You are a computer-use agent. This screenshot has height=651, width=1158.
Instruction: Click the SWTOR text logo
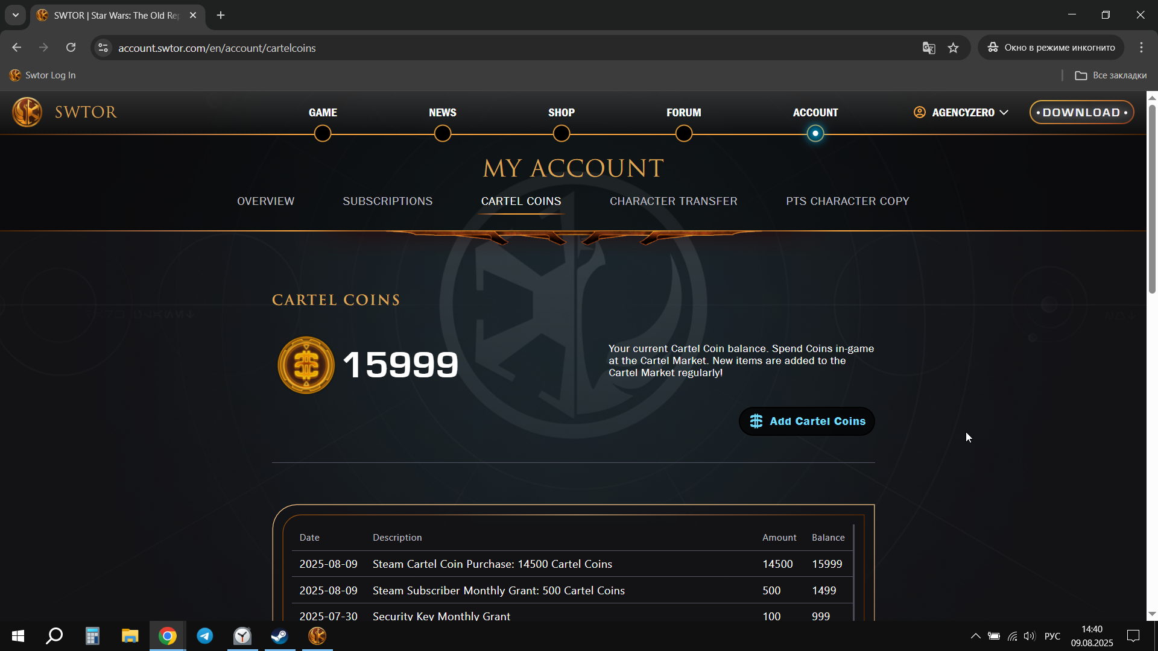coord(86,112)
